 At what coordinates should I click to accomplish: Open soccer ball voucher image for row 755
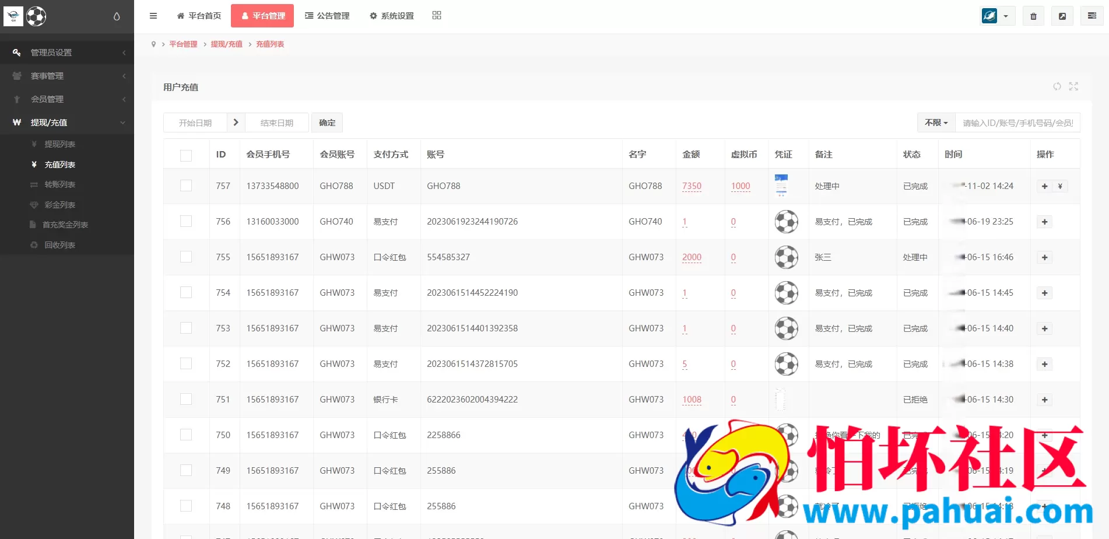[786, 257]
